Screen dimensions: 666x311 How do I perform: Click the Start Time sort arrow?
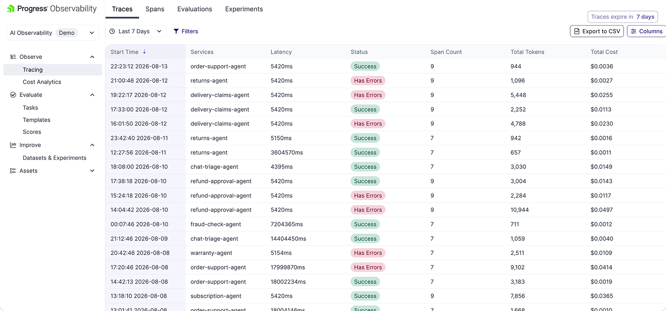(145, 52)
